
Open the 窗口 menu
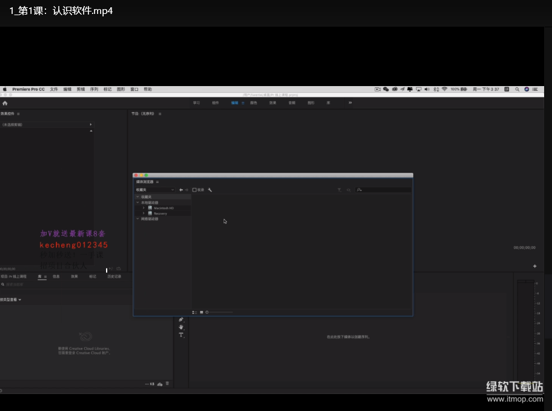point(134,90)
